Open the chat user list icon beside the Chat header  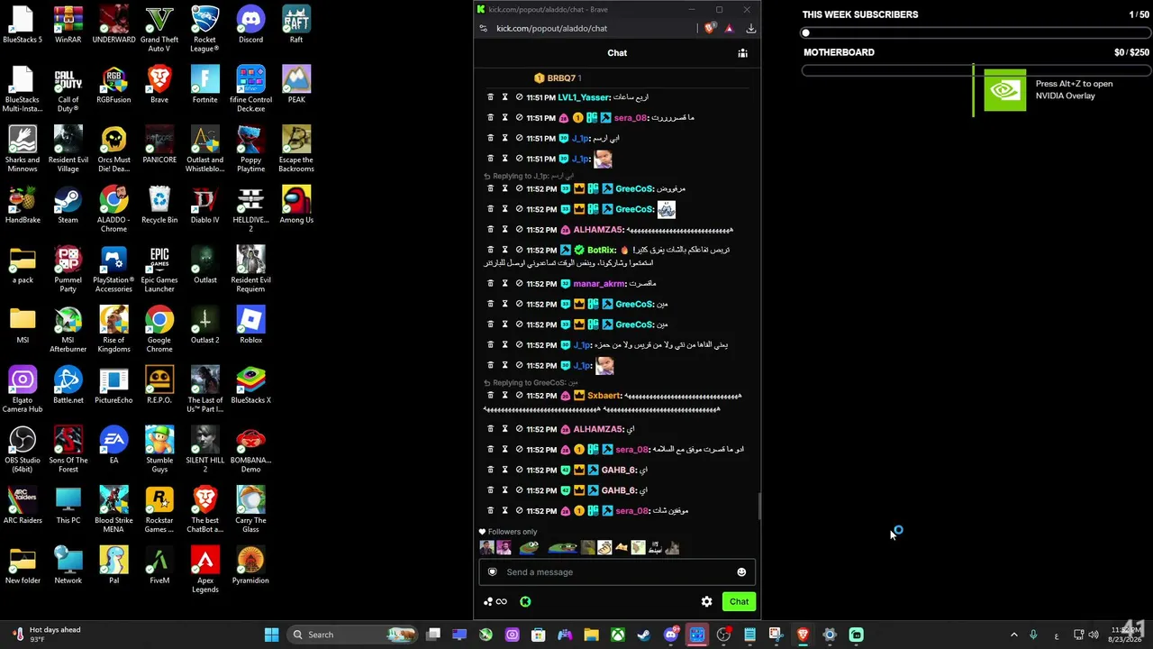[742, 53]
